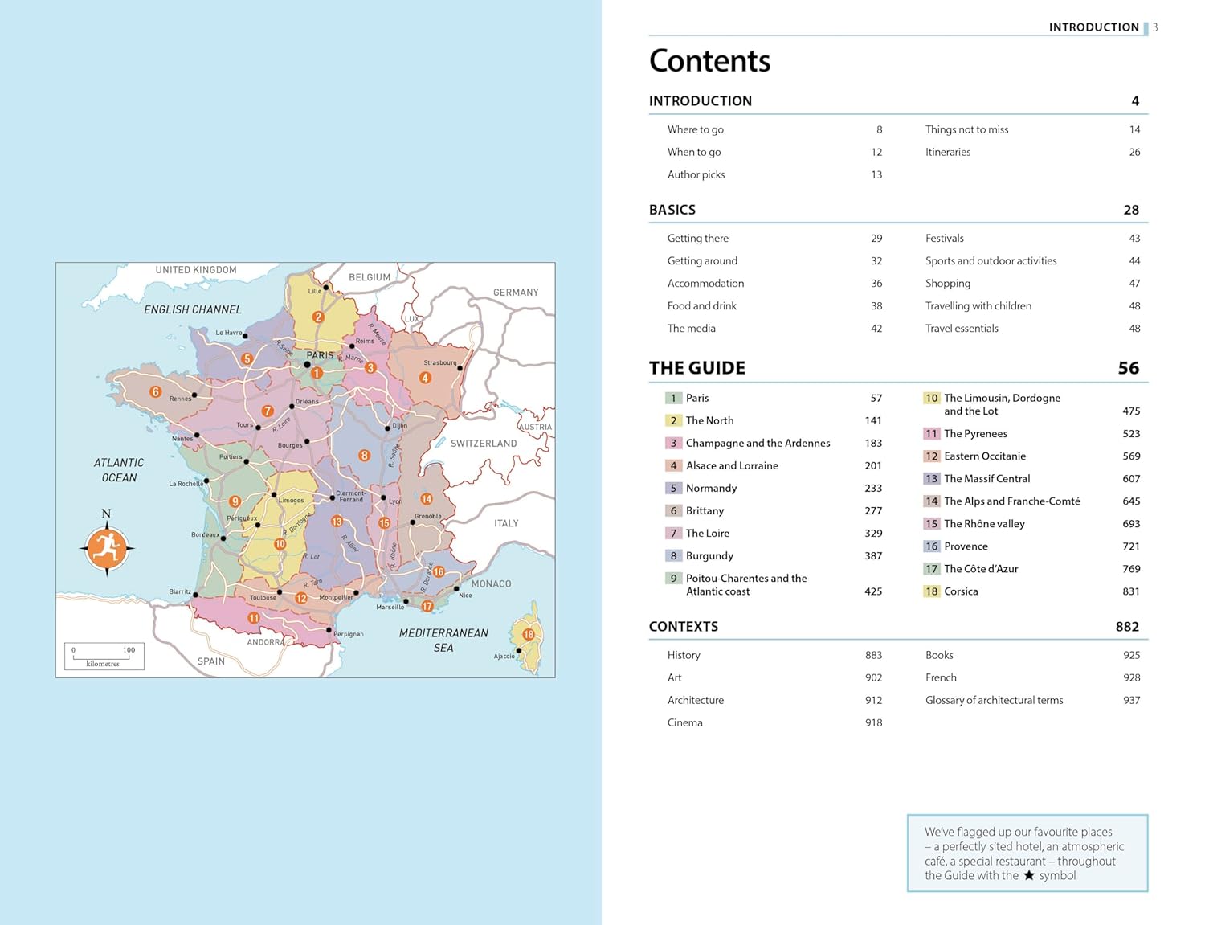Select map marker 6 over Brittany
1205x925 pixels.
(x=156, y=392)
